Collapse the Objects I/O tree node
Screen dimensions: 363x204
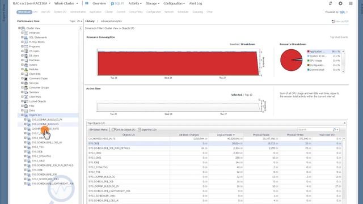(x=23, y=115)
